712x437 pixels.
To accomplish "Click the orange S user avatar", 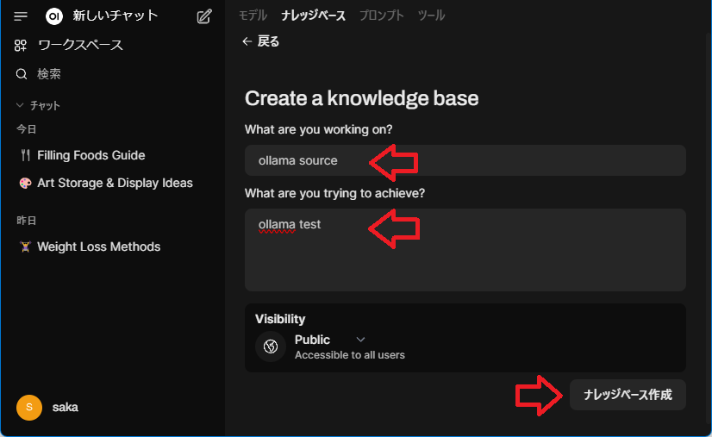I will (29, 407).
